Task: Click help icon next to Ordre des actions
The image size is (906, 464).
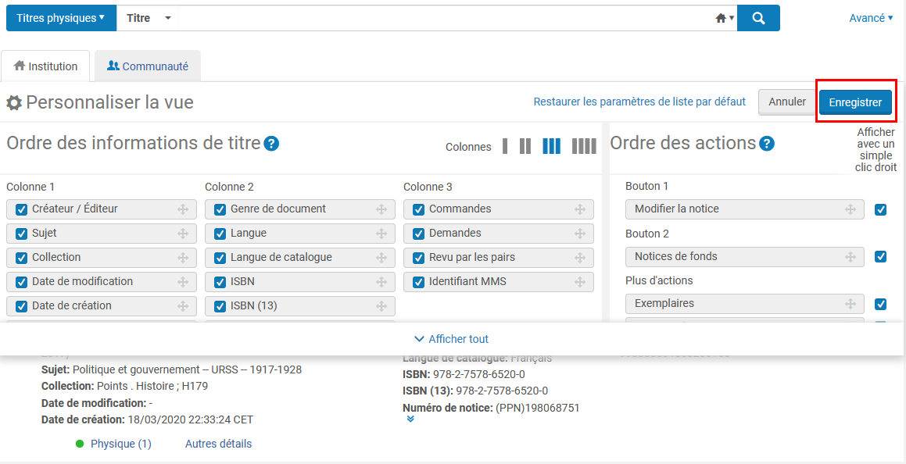Action: [x=767, y=144]
